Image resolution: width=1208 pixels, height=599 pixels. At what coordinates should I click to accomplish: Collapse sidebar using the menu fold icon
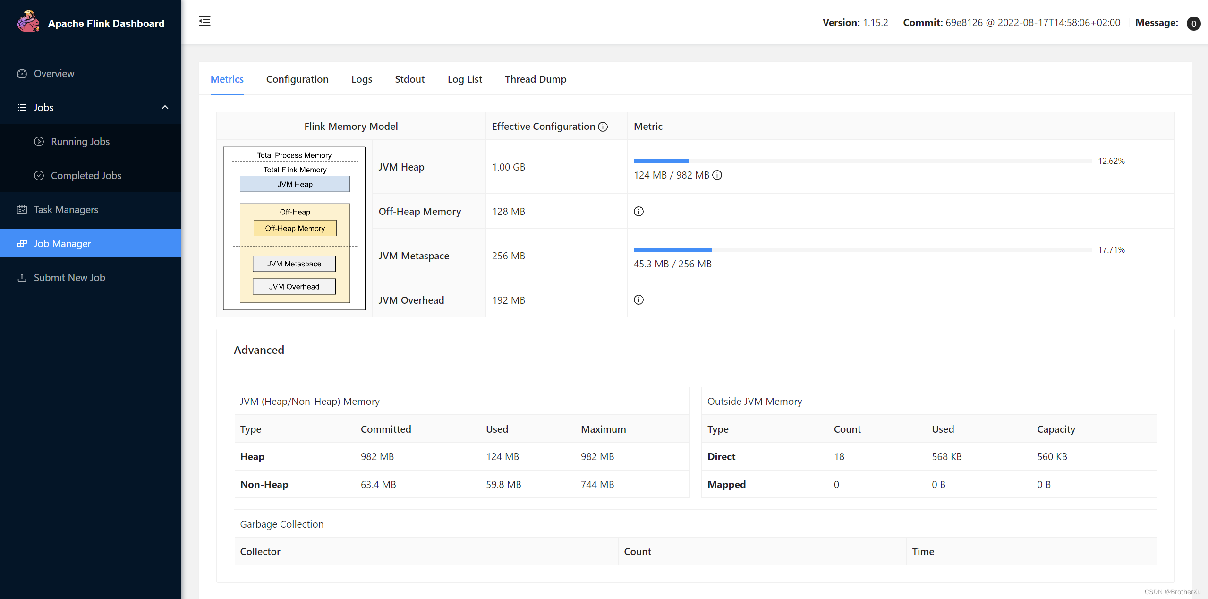pyautogui.click(x=204, y=21)
